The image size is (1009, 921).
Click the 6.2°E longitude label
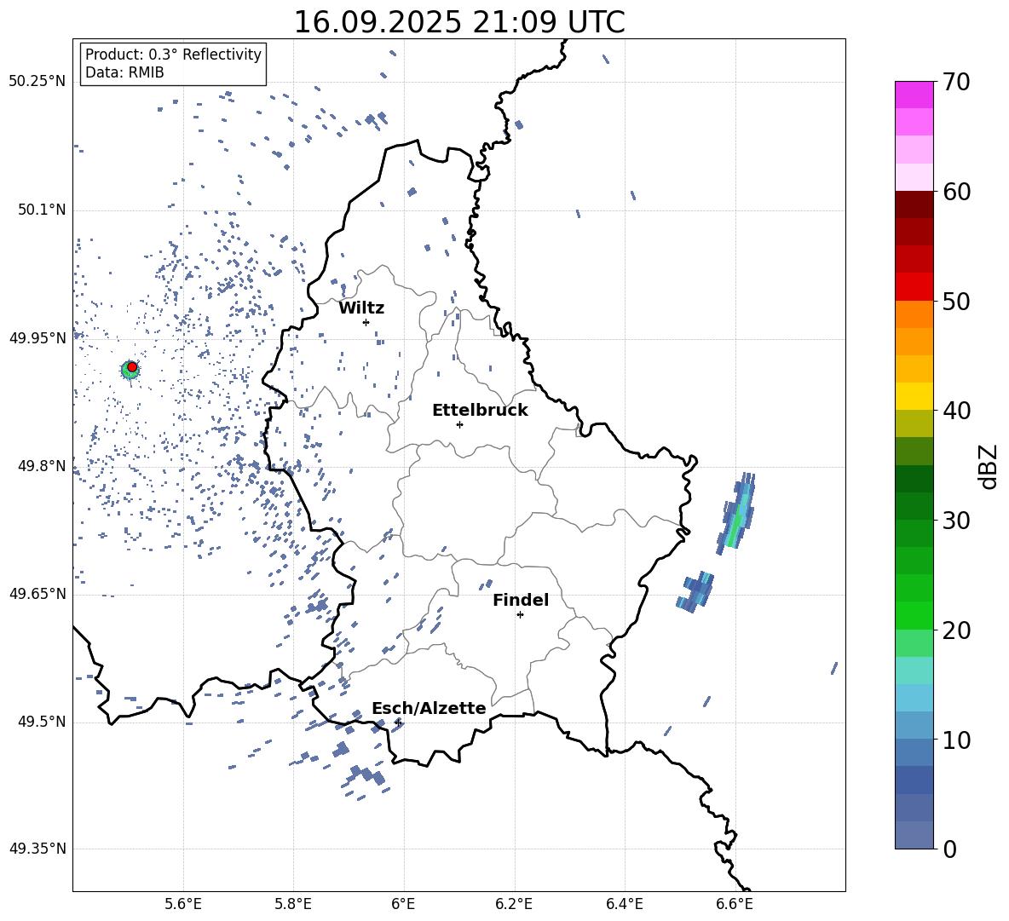coord(514,904)
